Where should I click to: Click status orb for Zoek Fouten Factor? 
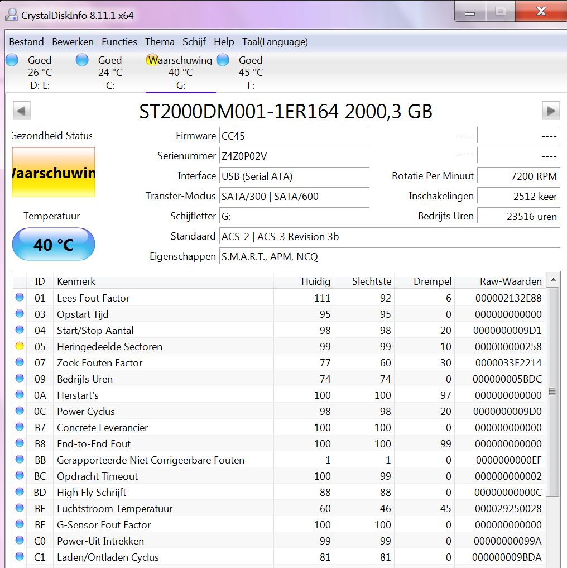[20, 362]
